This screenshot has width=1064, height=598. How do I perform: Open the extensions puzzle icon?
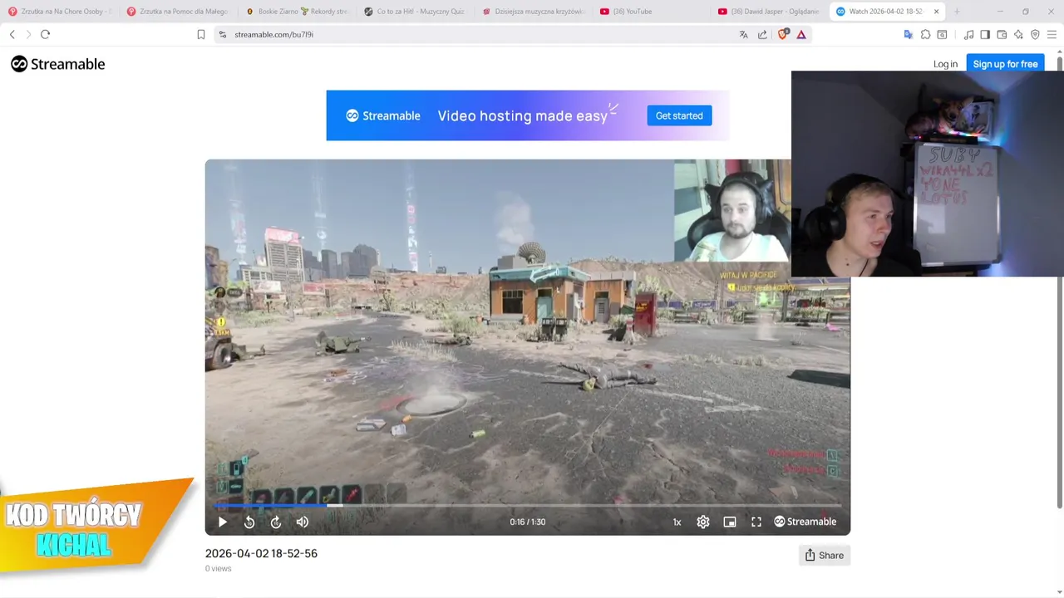click(x=925, y=34)
